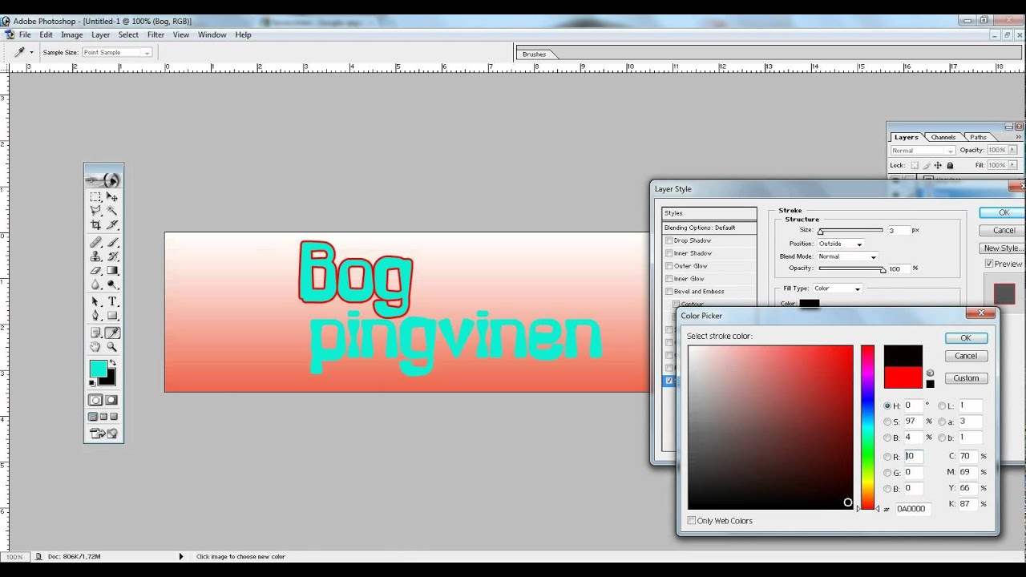The width and height of the screenshot is (1026, 577).
Task: Open the Image menu
Action: tap(72, 35)
